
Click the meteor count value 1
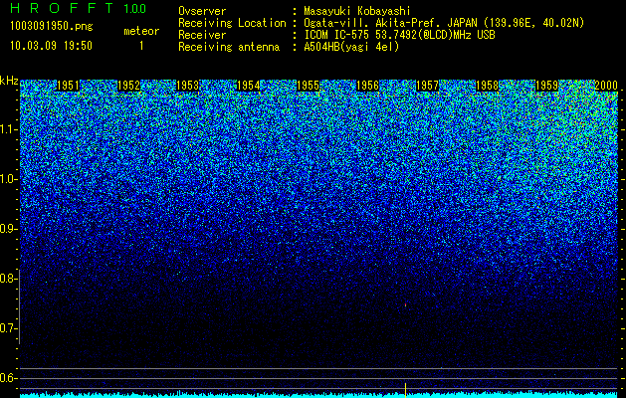coord(141,46)
